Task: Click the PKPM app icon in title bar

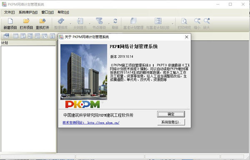Action: click(4, 4)
